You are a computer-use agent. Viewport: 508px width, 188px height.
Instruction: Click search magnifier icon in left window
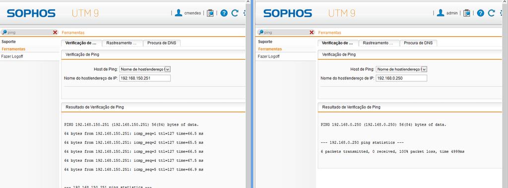pyautogui.click(x=4, y=32)
